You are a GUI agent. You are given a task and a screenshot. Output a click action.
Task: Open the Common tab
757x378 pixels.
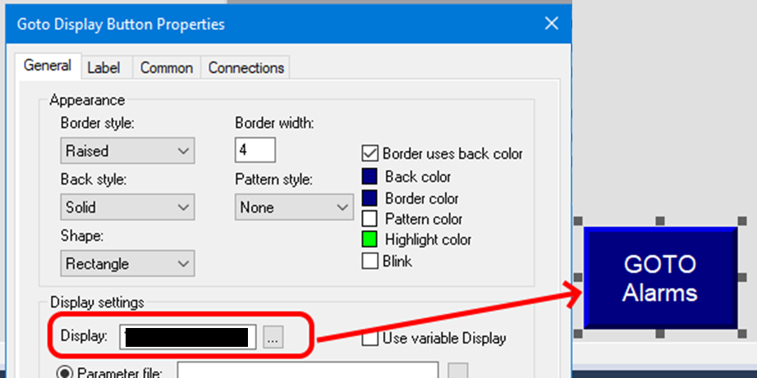point(167,68)
